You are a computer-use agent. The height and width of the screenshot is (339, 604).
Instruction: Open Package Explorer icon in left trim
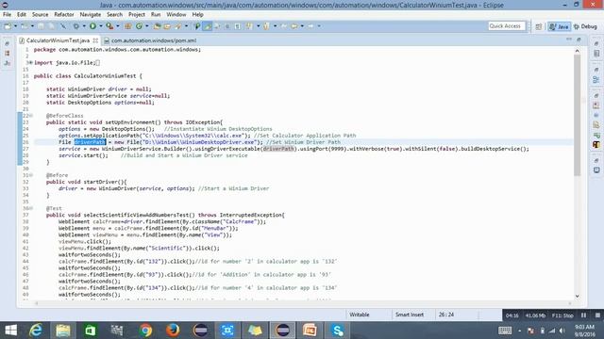[x=8, y=54]
